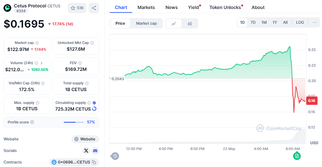Click the Profile score progress bar
The image size is (322, 167).
tap(73, 122)
